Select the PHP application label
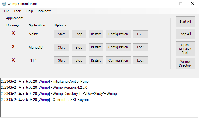199x118 pixels. pos(32,60)
